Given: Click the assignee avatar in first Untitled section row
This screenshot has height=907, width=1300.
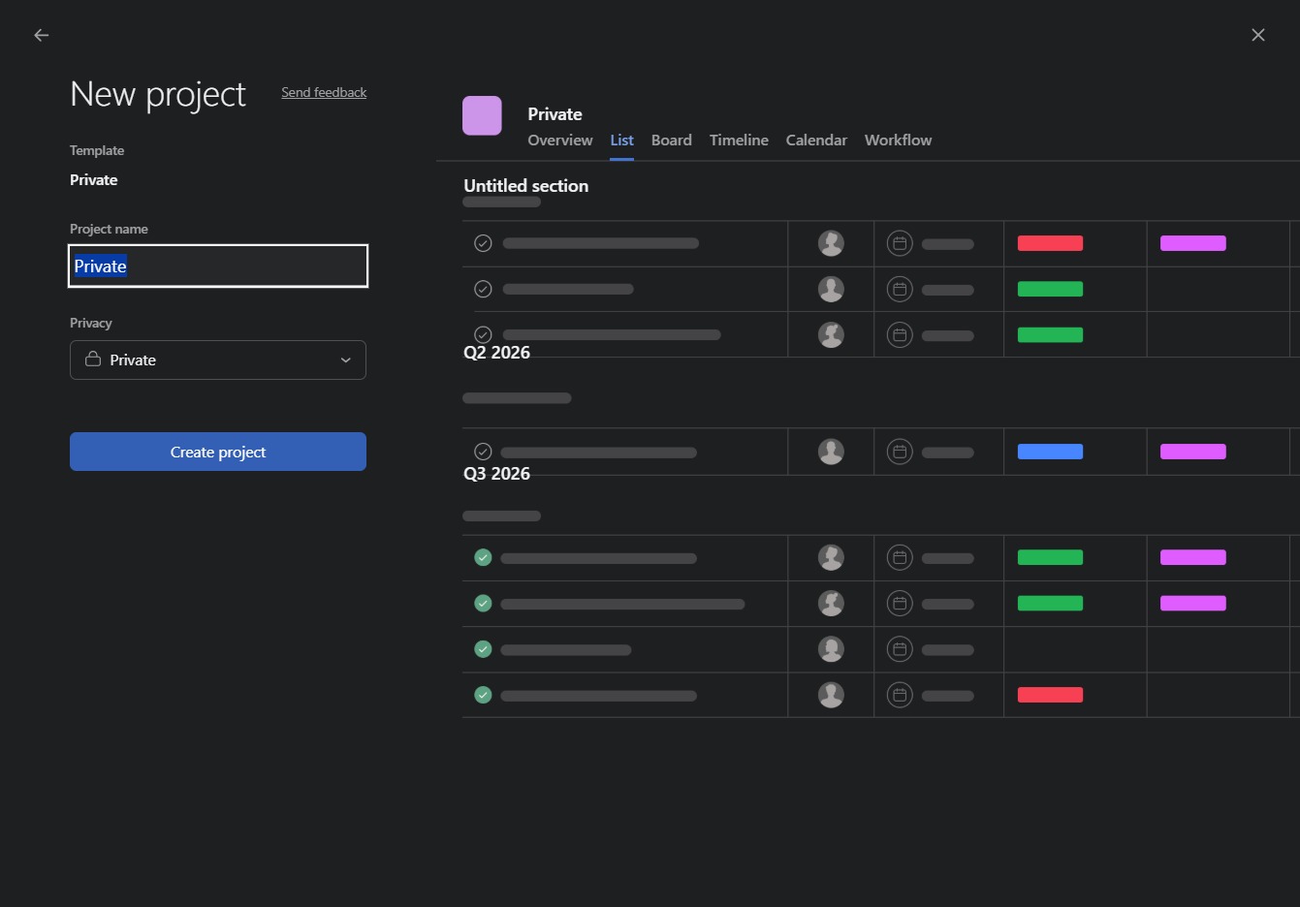Looking at the screenshot, I should [831, 243].
